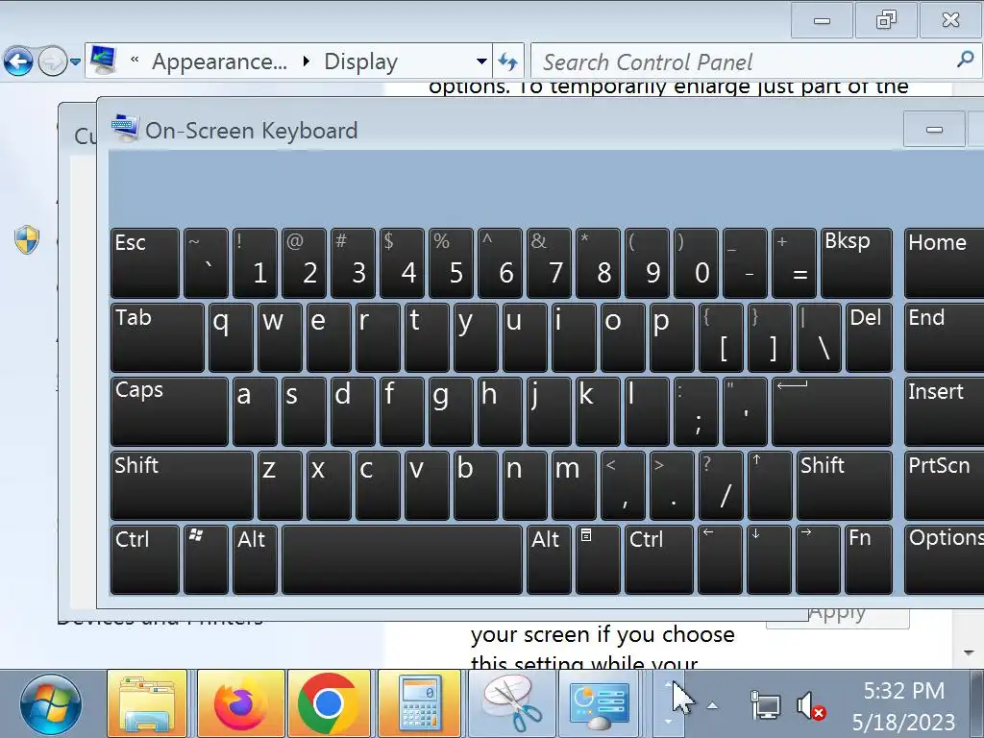Tap the Bksp key
The image size is (984, 738).
click(x=856, y=263)
